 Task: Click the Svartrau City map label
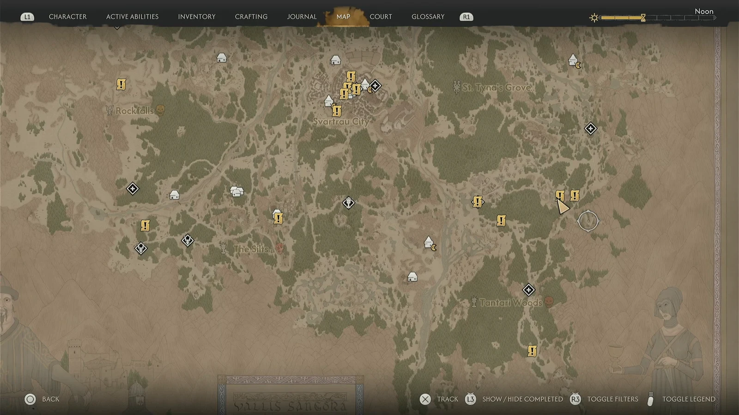[341, 122]
